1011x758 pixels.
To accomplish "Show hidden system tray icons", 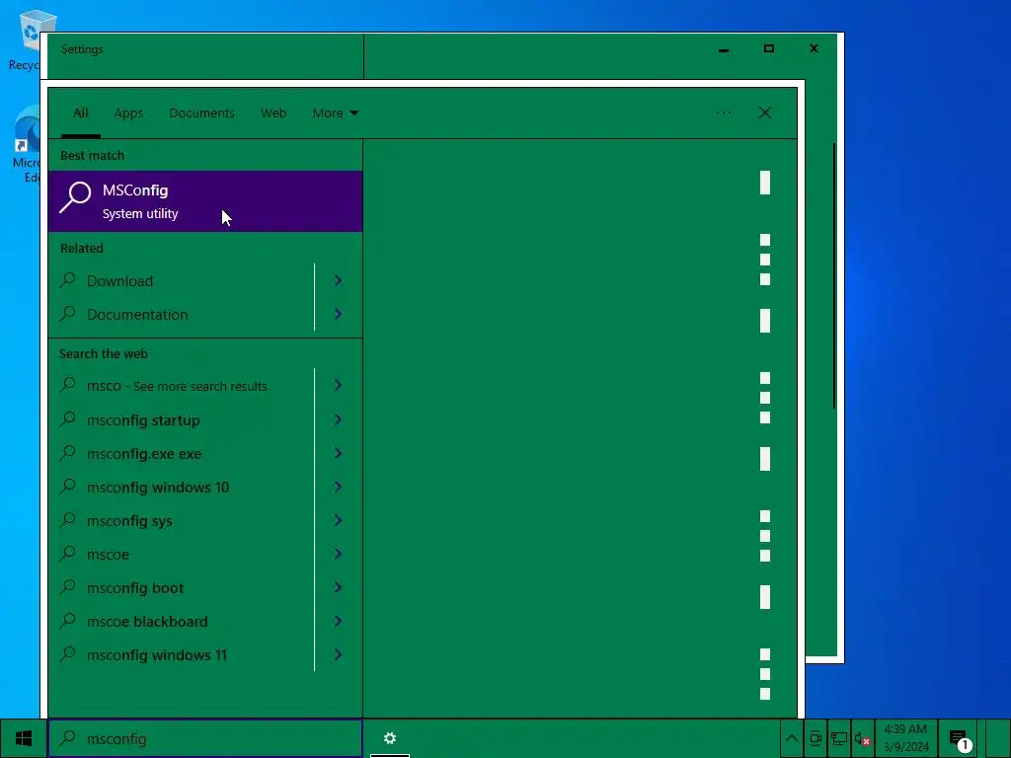I will [792, 738].
